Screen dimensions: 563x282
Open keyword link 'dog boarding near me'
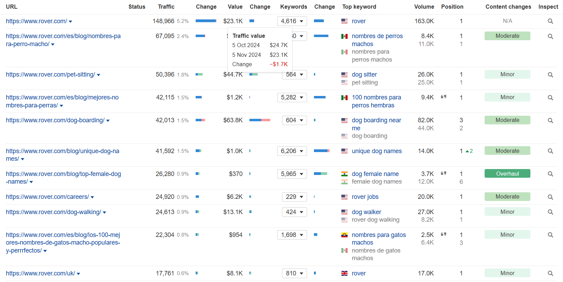point(376,124)
